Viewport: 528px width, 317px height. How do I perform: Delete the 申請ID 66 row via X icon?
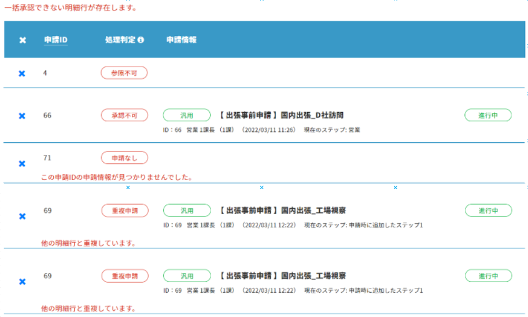[x=22, y=116]
